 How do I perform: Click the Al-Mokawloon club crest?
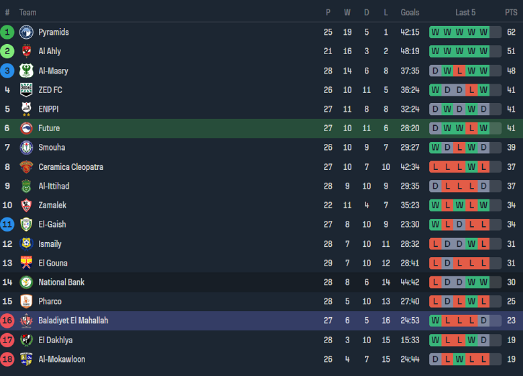point(26,359)
